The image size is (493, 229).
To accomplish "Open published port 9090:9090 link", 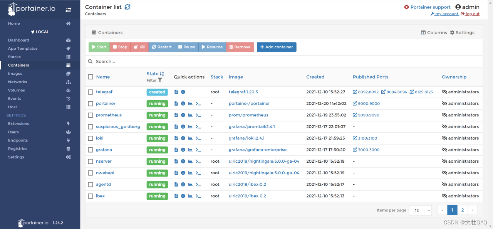I will 366,115.
